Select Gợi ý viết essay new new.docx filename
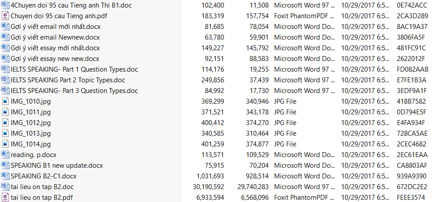Viewport: 433px width, 202px height. 55,59
